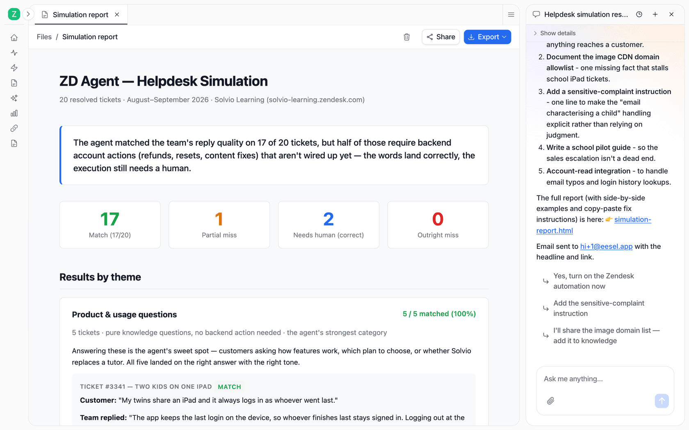The width and height of the screenshot is (689, 430).
Task: Open the hamburger menu beside the tabs
Action: (511, 15)
